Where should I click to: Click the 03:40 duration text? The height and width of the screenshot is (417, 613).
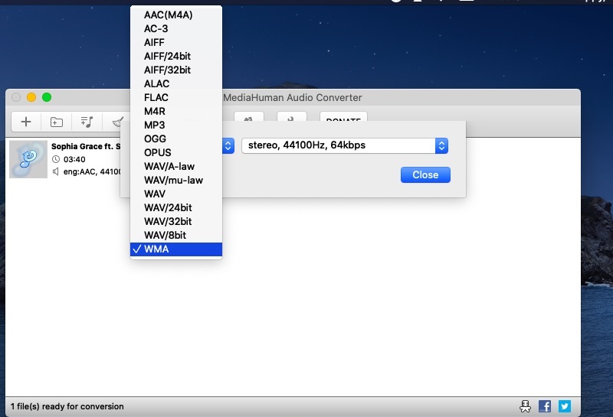pyautogui.click(x=74, y=159)
